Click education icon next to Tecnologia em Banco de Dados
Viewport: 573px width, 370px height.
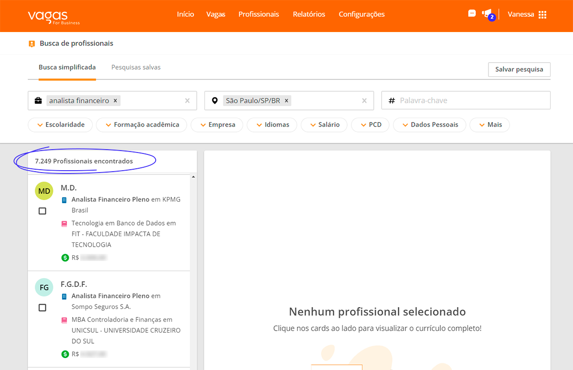click(64, 223)
